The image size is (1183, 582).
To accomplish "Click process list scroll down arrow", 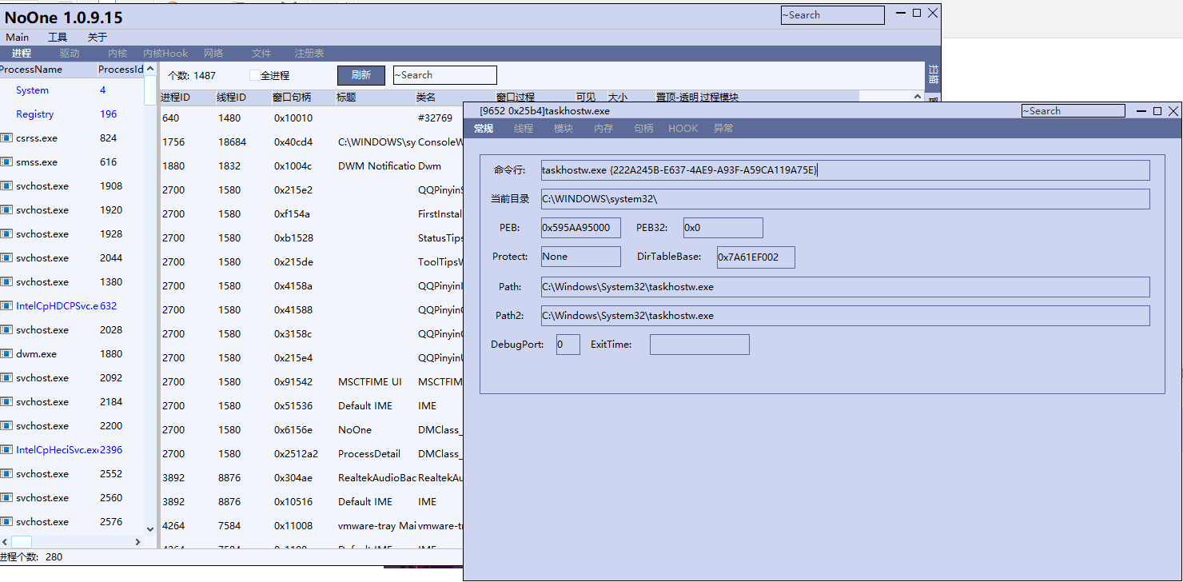I will coord(150,528).
